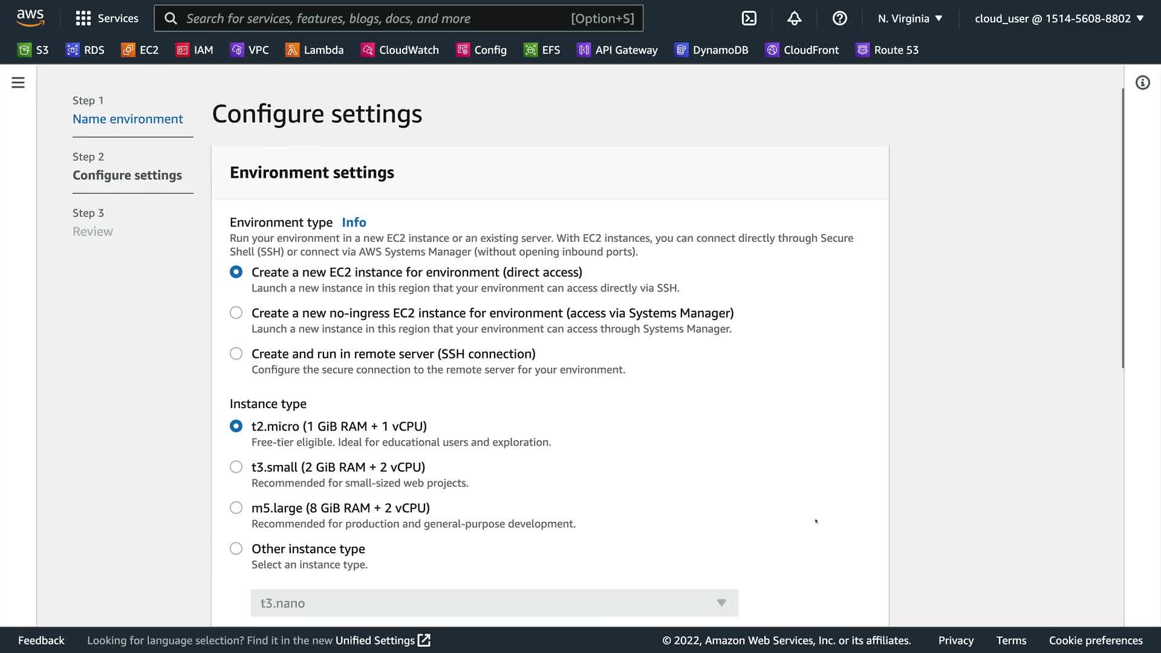Image resolution: width=1161 pixels, height=653 pixels.
Task: Open the N. Virginia region dropdown
Action: (910, 18)
